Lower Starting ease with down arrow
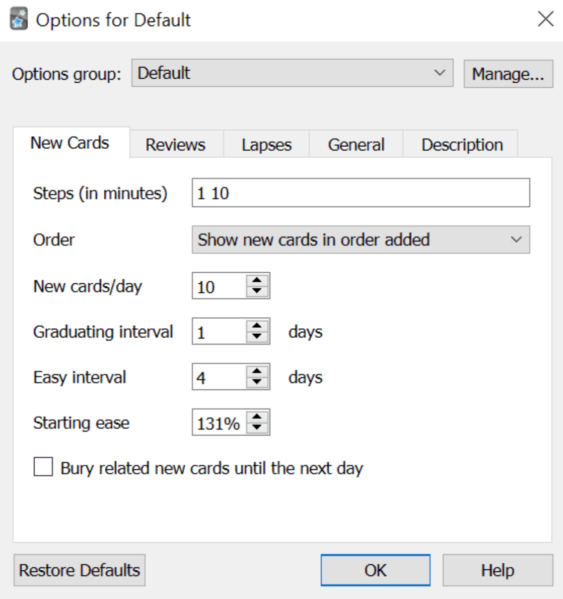 click(x=257, y=428)
